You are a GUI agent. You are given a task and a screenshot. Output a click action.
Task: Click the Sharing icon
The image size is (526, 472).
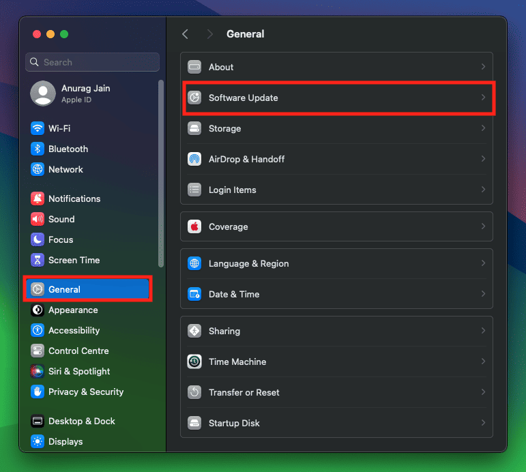[194, 331]
